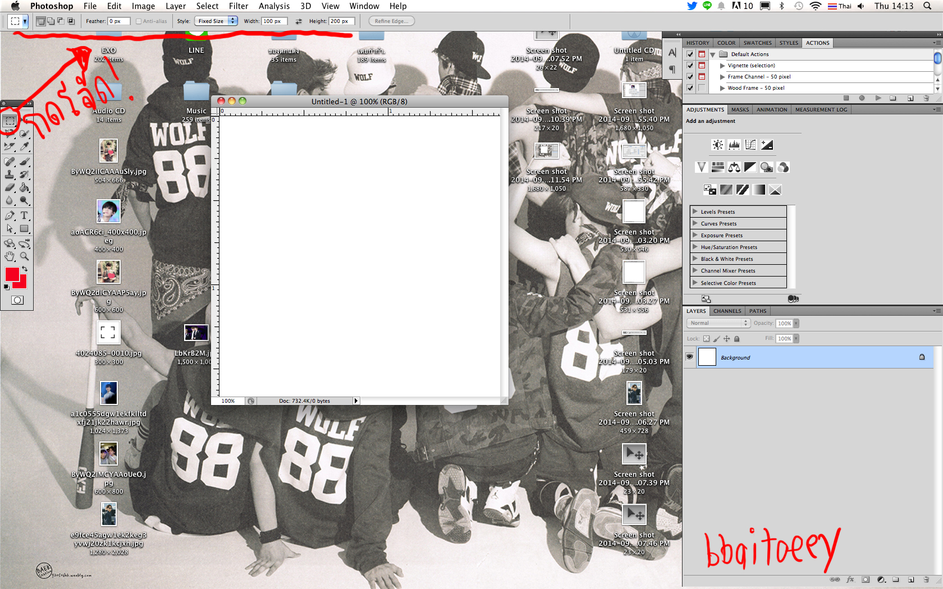This screenshot has width=943, height=589.
Task: Select the Brush tool in the toolbox
Action: (24, 162)
